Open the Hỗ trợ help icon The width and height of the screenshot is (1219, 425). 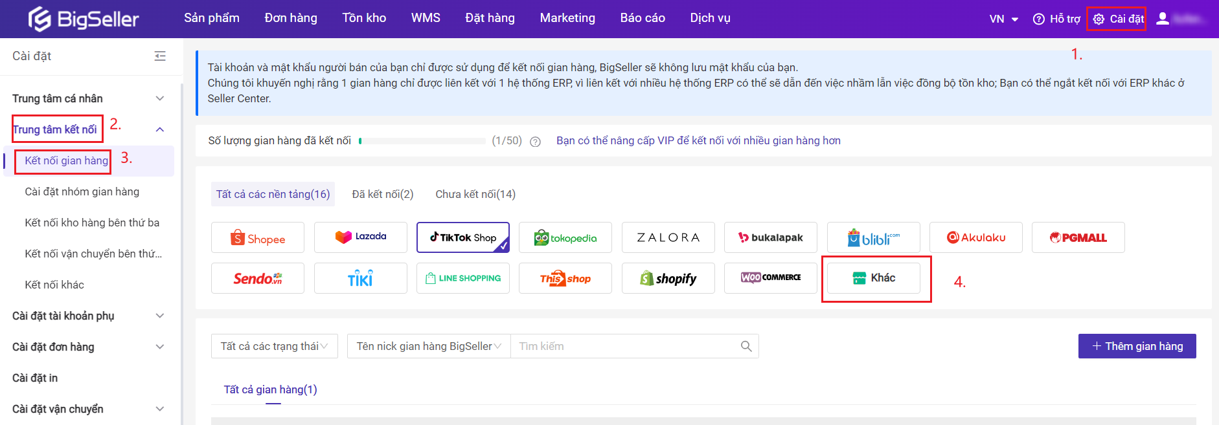tap(1039, 19)
